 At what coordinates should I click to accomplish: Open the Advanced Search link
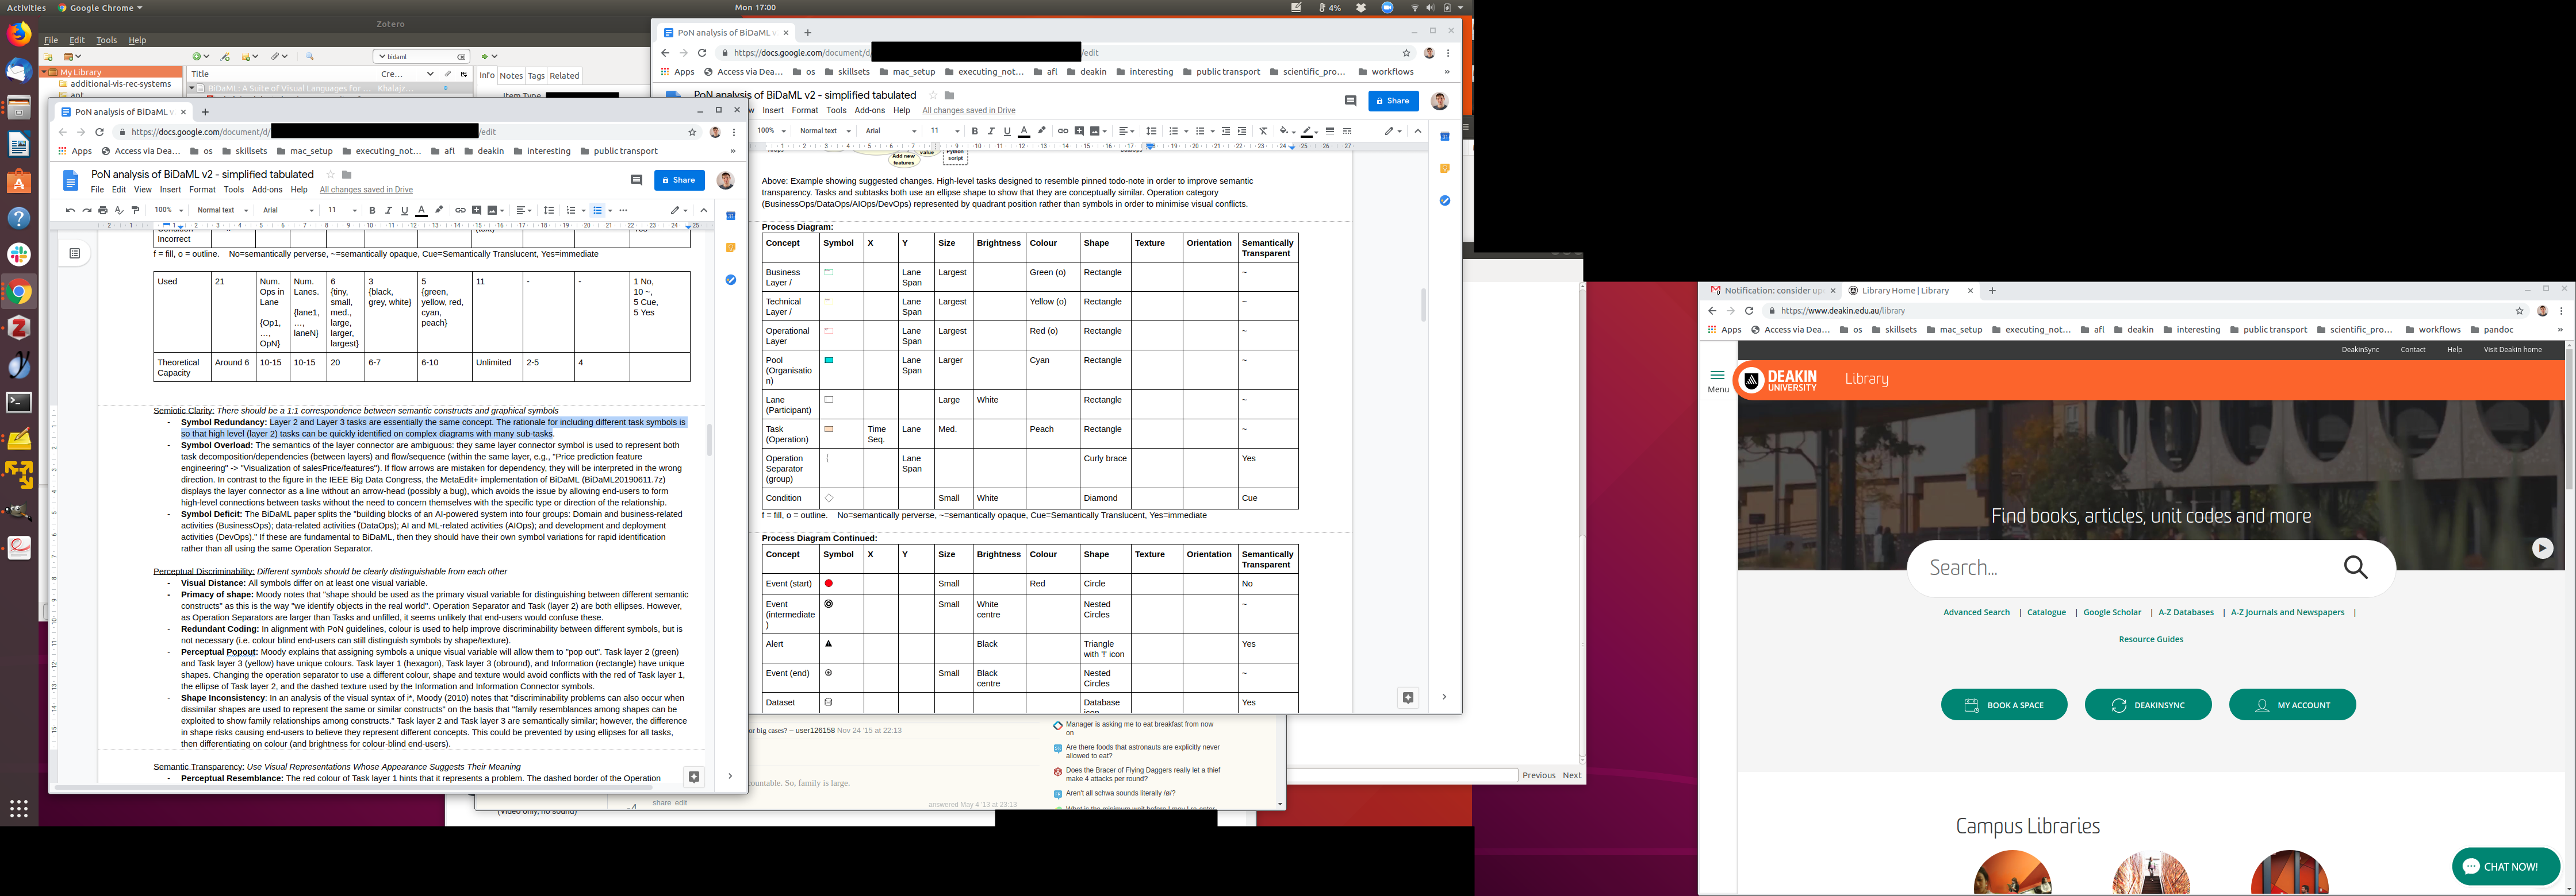(x=1976, y=612)
